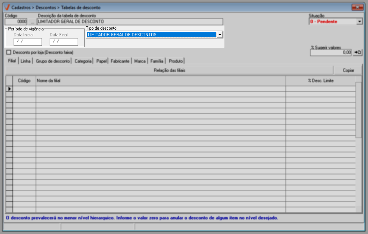Select the current row indicator arrow
This screenshot has height=234, width=368.
tap(9, 89)
